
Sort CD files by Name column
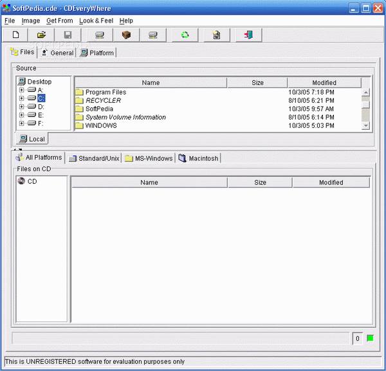click(149, 183)
